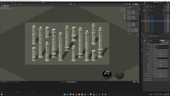
Task: Click the pan view hand gizmo button
Action: (125, 16)
